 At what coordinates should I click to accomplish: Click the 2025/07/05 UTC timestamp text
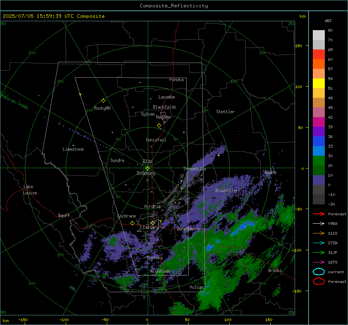pyautogui.click(x=54, y=16)
